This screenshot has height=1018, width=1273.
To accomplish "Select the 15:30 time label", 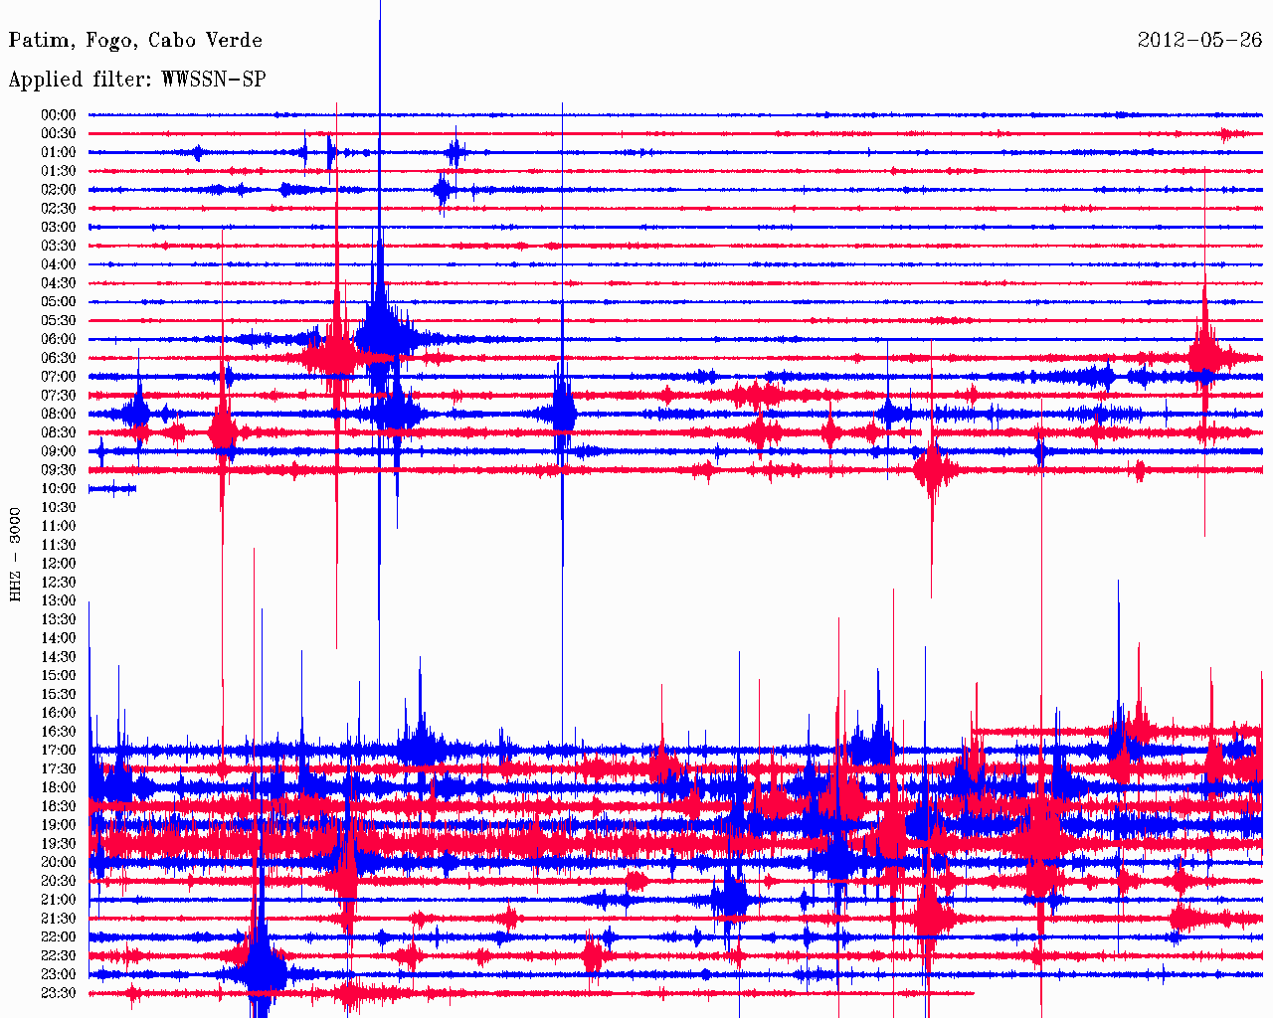I will [59, 695].
